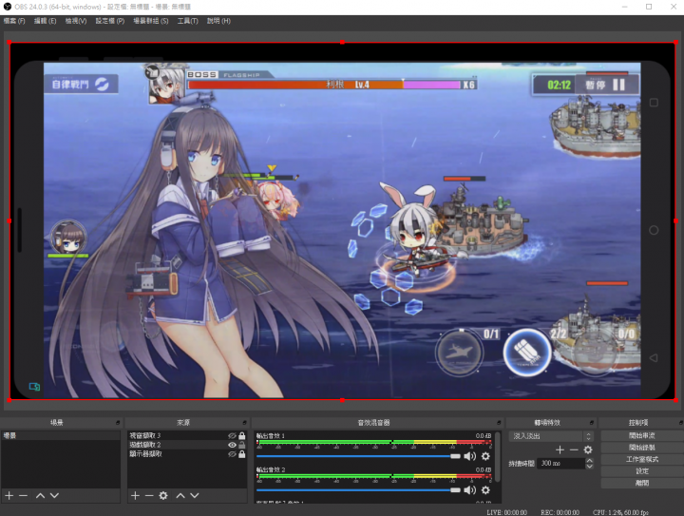Open the 淡入淡出 transition dropdown

click(551, 436)
